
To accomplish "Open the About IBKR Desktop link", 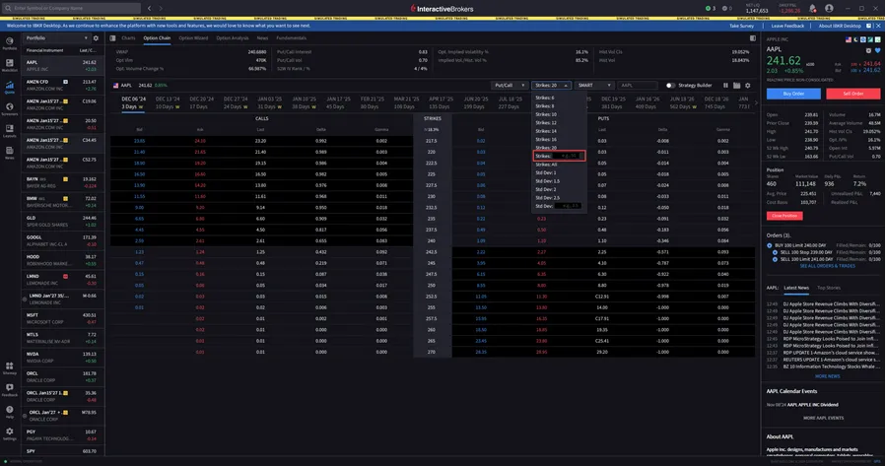I will pyautogui.click(x=840, y=26).
